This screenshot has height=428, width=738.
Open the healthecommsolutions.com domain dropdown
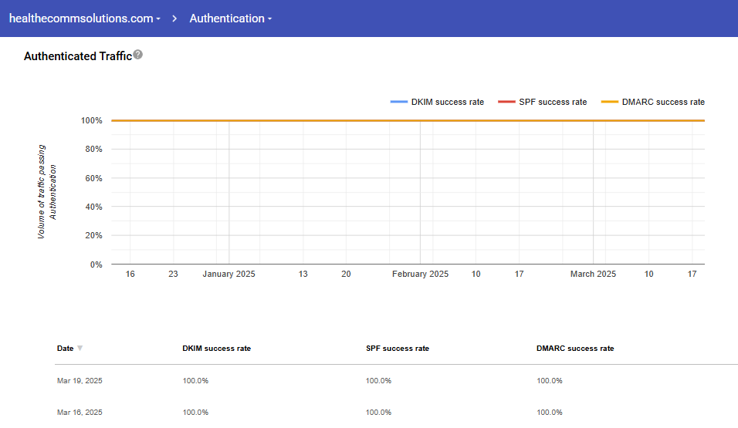click(84, 19)
